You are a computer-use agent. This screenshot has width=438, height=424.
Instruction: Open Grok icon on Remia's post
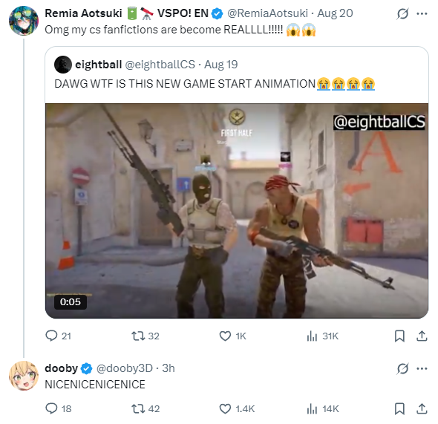[402, 13]
